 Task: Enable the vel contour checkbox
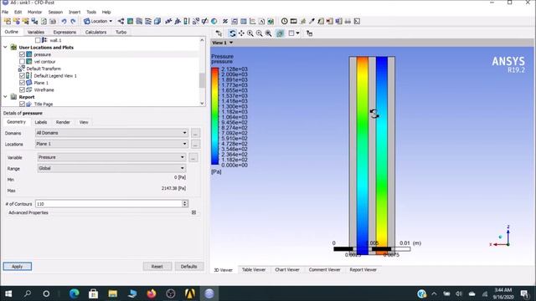pos(23,61)
